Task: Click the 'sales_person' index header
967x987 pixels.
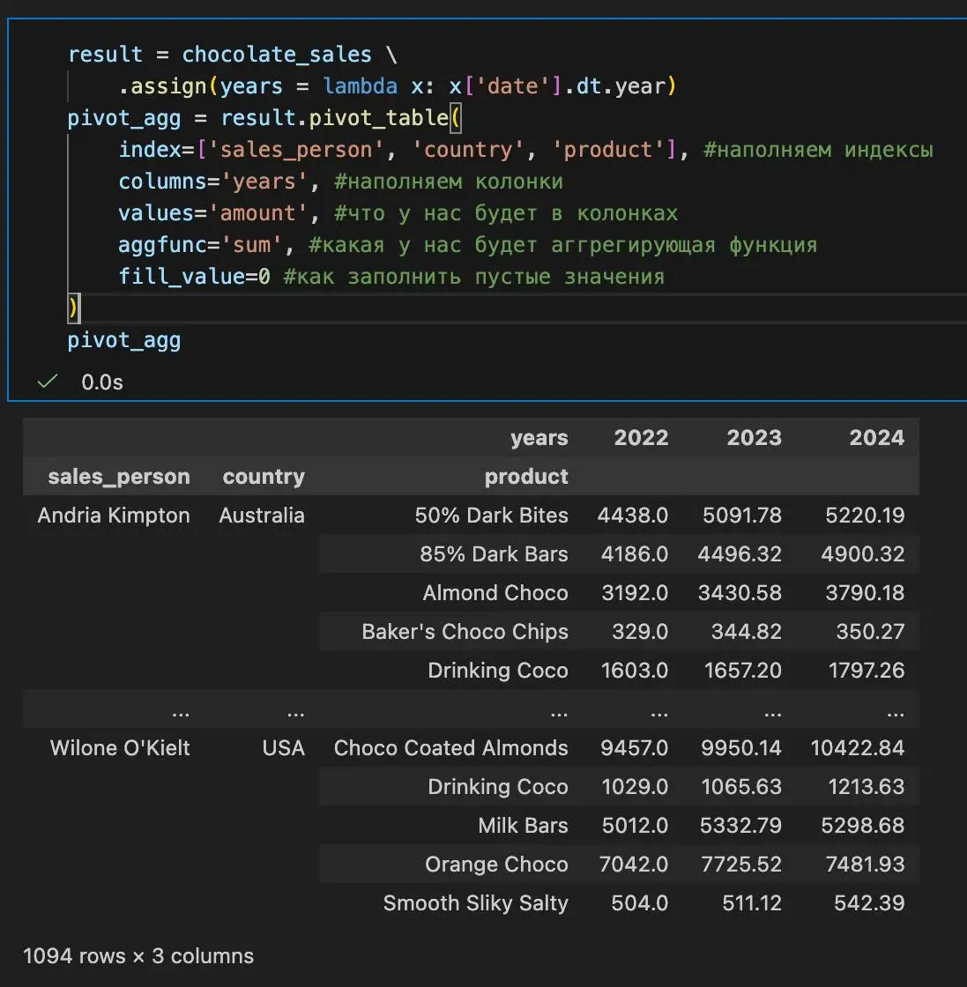Action: click(119, 477)
